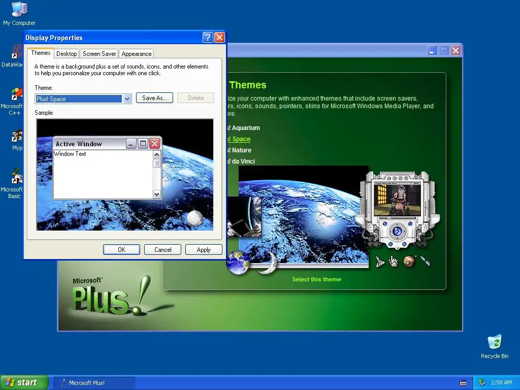The width and height of the screenshot is (520, 390).
Task: Choose the Plus! Nature theme link
Action: click(240, 150)
